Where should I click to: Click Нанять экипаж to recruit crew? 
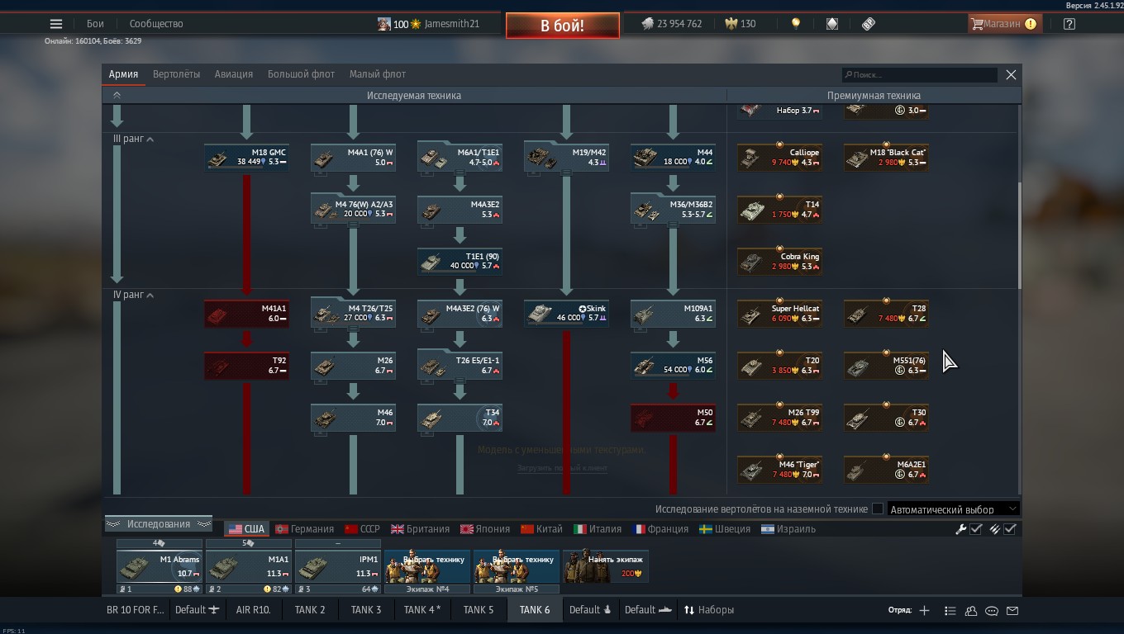(x=606, y=566)
